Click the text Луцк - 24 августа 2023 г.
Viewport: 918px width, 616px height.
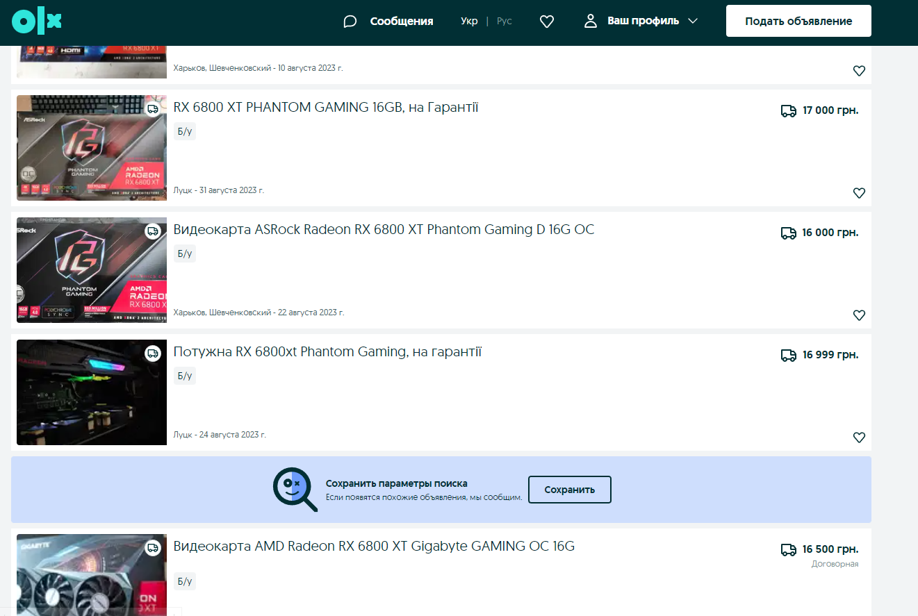click(x=220, y=435)
